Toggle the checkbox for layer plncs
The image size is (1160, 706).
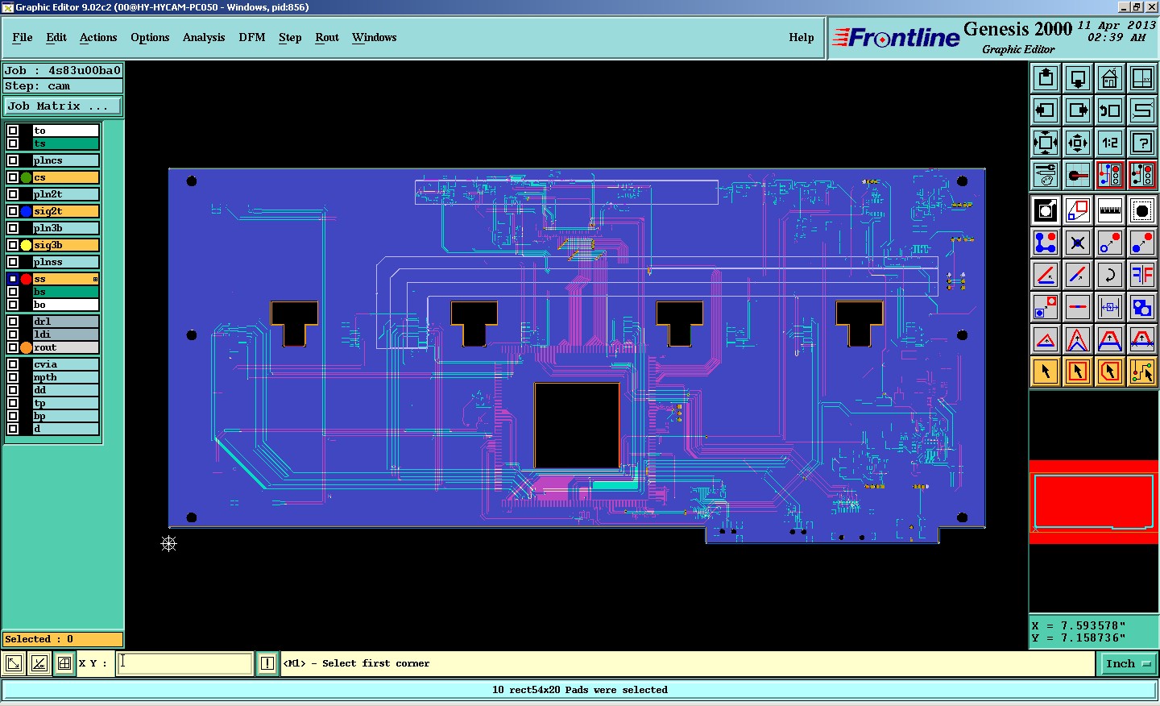tap(13, 160)
